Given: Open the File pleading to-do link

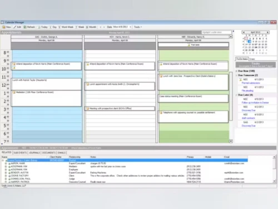Looking at the screenshot, I should click(247, 91).
